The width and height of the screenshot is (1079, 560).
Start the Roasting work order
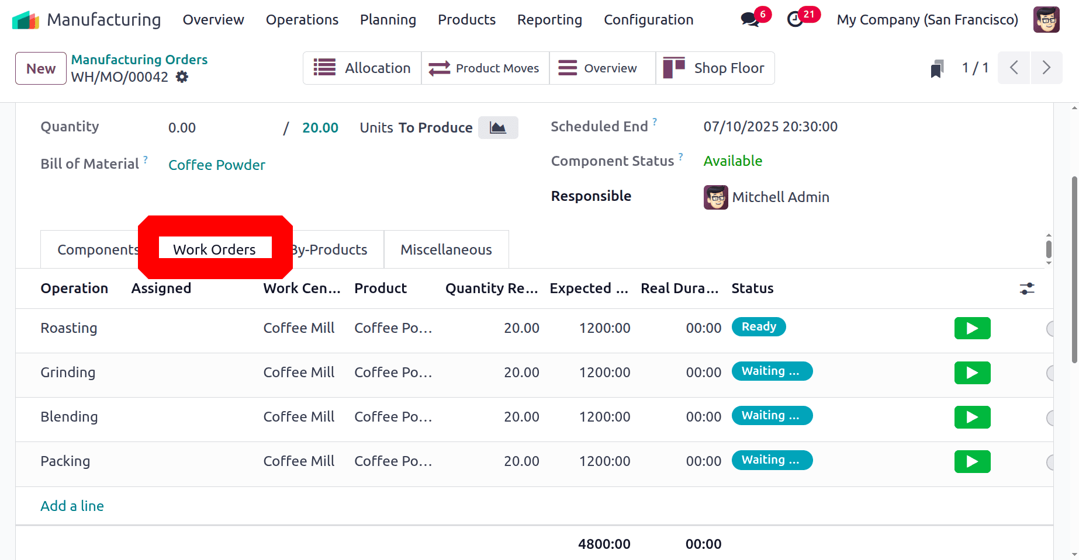(x=972, y=328)
